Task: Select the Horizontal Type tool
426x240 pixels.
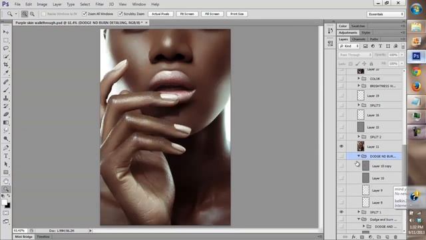Action: coord(6,156)
